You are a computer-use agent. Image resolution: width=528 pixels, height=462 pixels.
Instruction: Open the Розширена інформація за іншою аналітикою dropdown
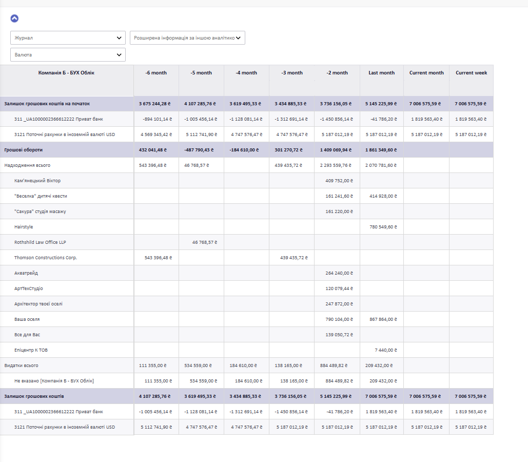[x=188, y=38]
